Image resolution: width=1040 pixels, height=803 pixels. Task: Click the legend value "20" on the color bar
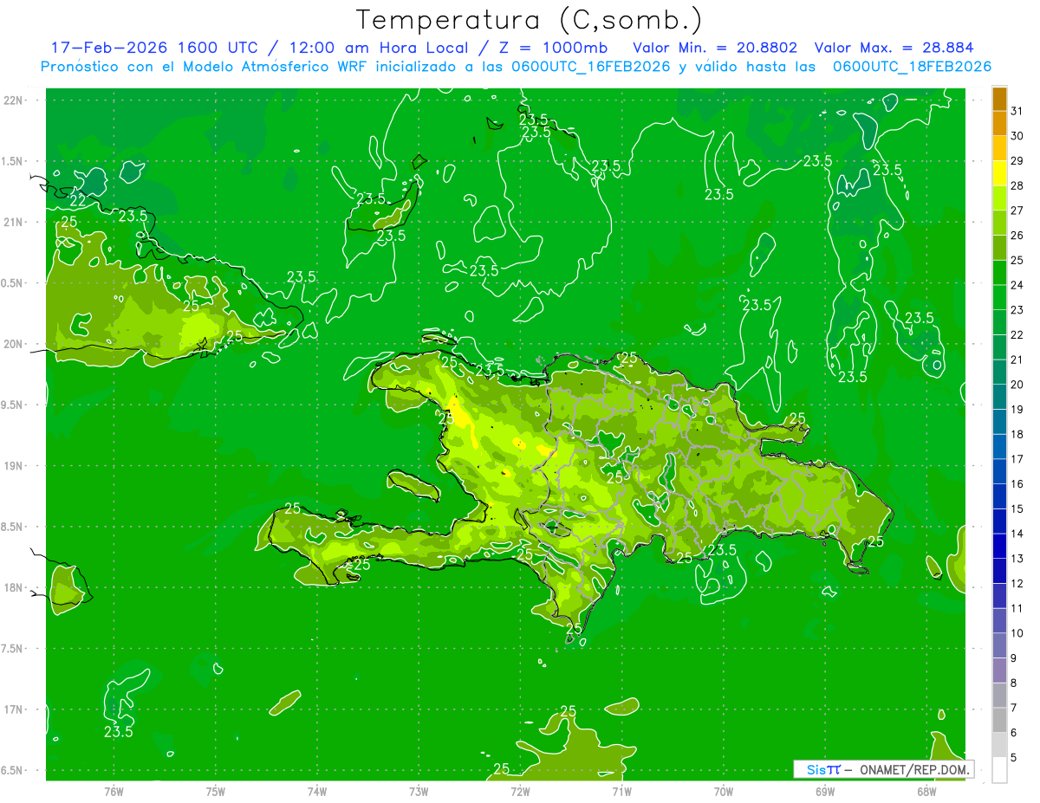tap(1017, 385)
